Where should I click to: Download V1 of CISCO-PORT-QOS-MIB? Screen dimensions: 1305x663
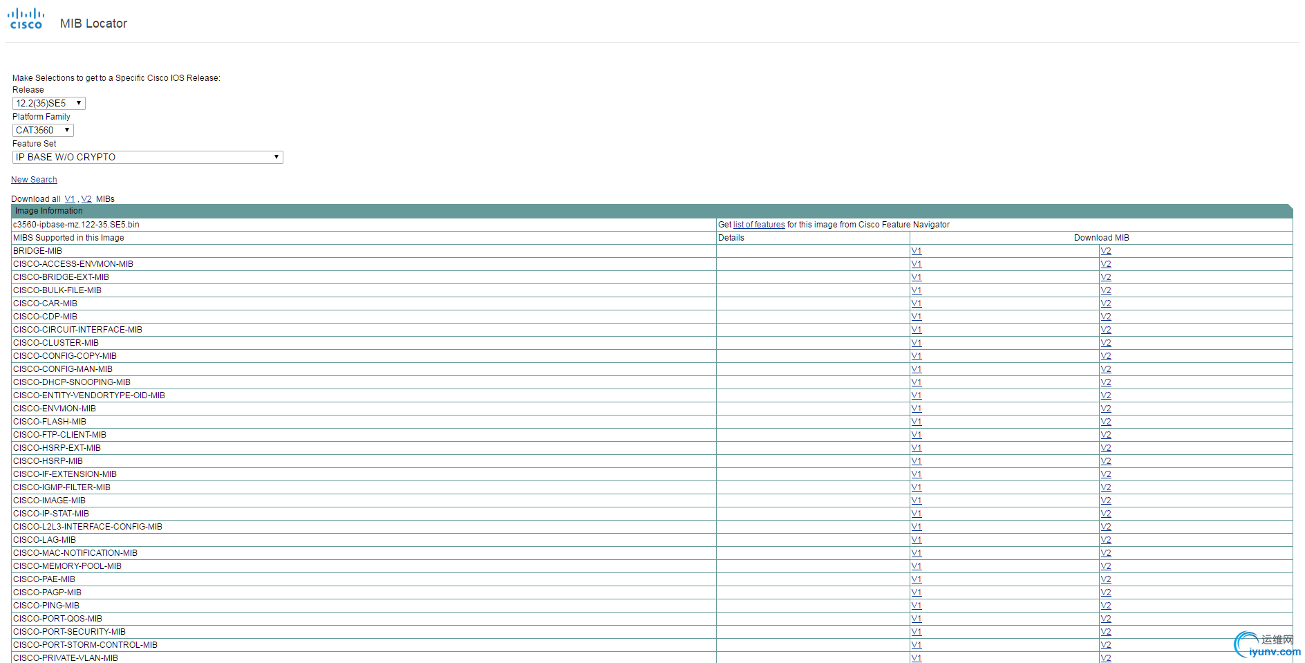917,619
